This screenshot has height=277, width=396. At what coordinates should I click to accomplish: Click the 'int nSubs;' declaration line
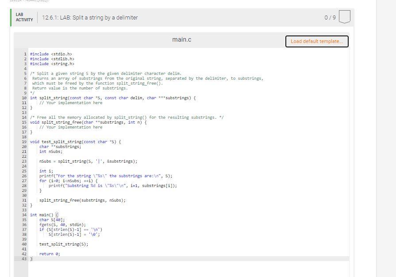pyautogui.click(x=51, y=152)
